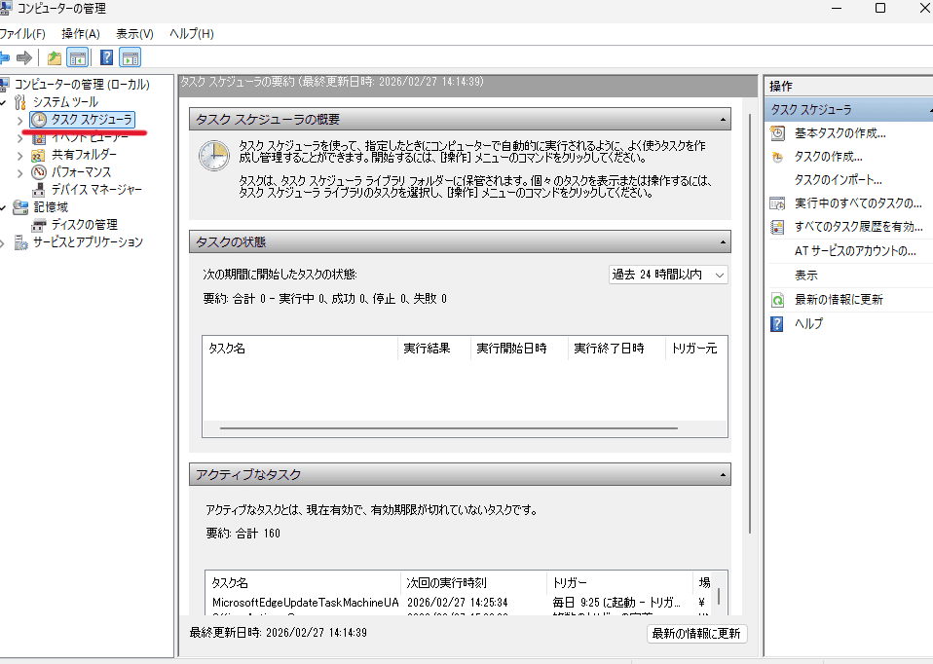Select タスクのインポート... action
The width and height of the screenshot is (933, 664).
[839, 180]
